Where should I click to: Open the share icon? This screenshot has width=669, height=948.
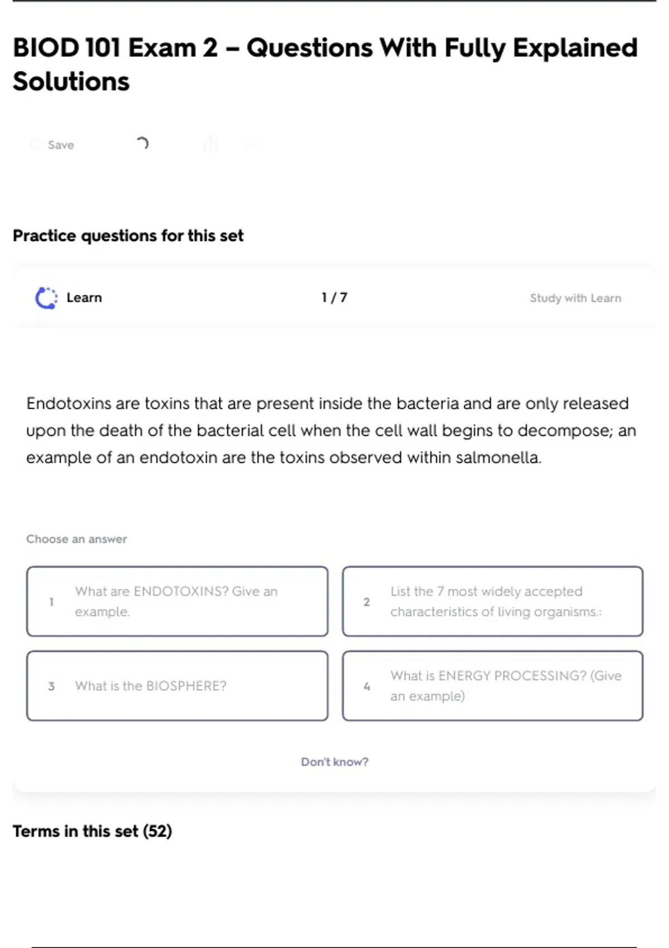click(x=210, y=144)
